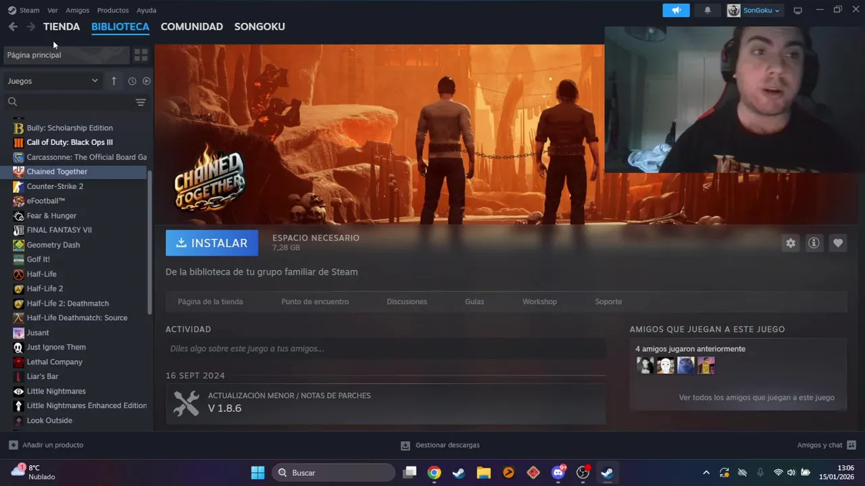Open the Workshop link
This screenshot has height=486, width=865.
(539, 302)
